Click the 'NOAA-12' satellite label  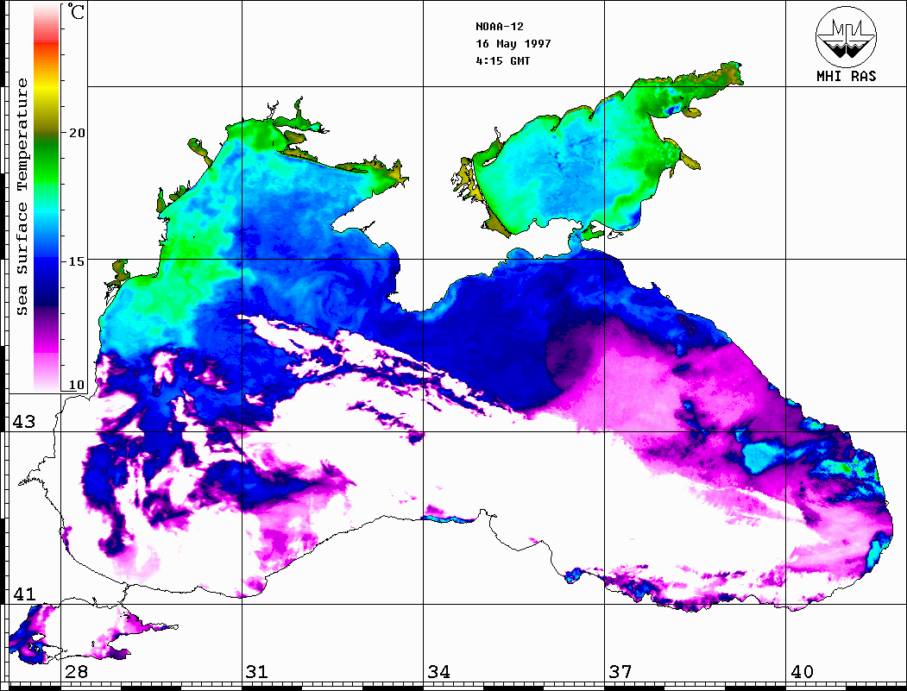coord(499,27)
